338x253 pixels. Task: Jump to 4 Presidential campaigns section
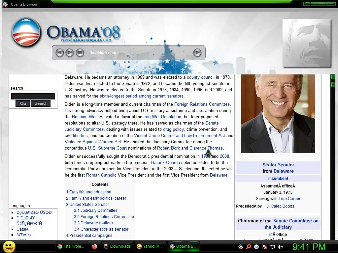89,235
